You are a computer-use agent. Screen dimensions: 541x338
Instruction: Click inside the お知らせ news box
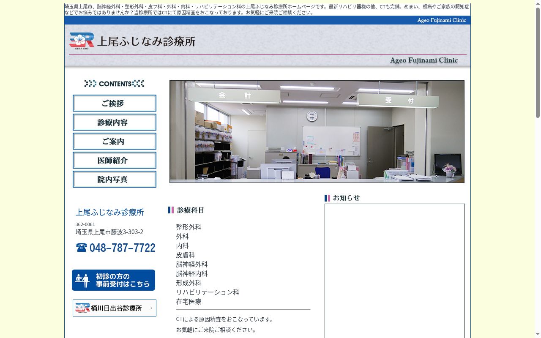click(x=395, y=271)
